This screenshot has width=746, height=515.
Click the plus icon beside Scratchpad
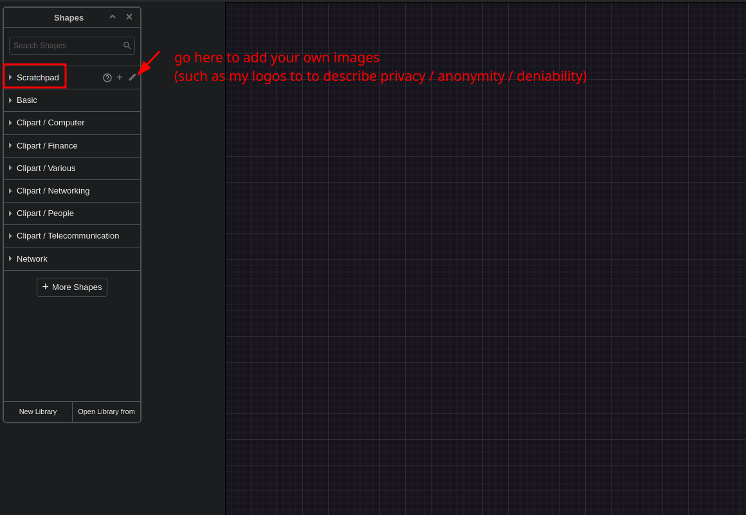[120, 77]
